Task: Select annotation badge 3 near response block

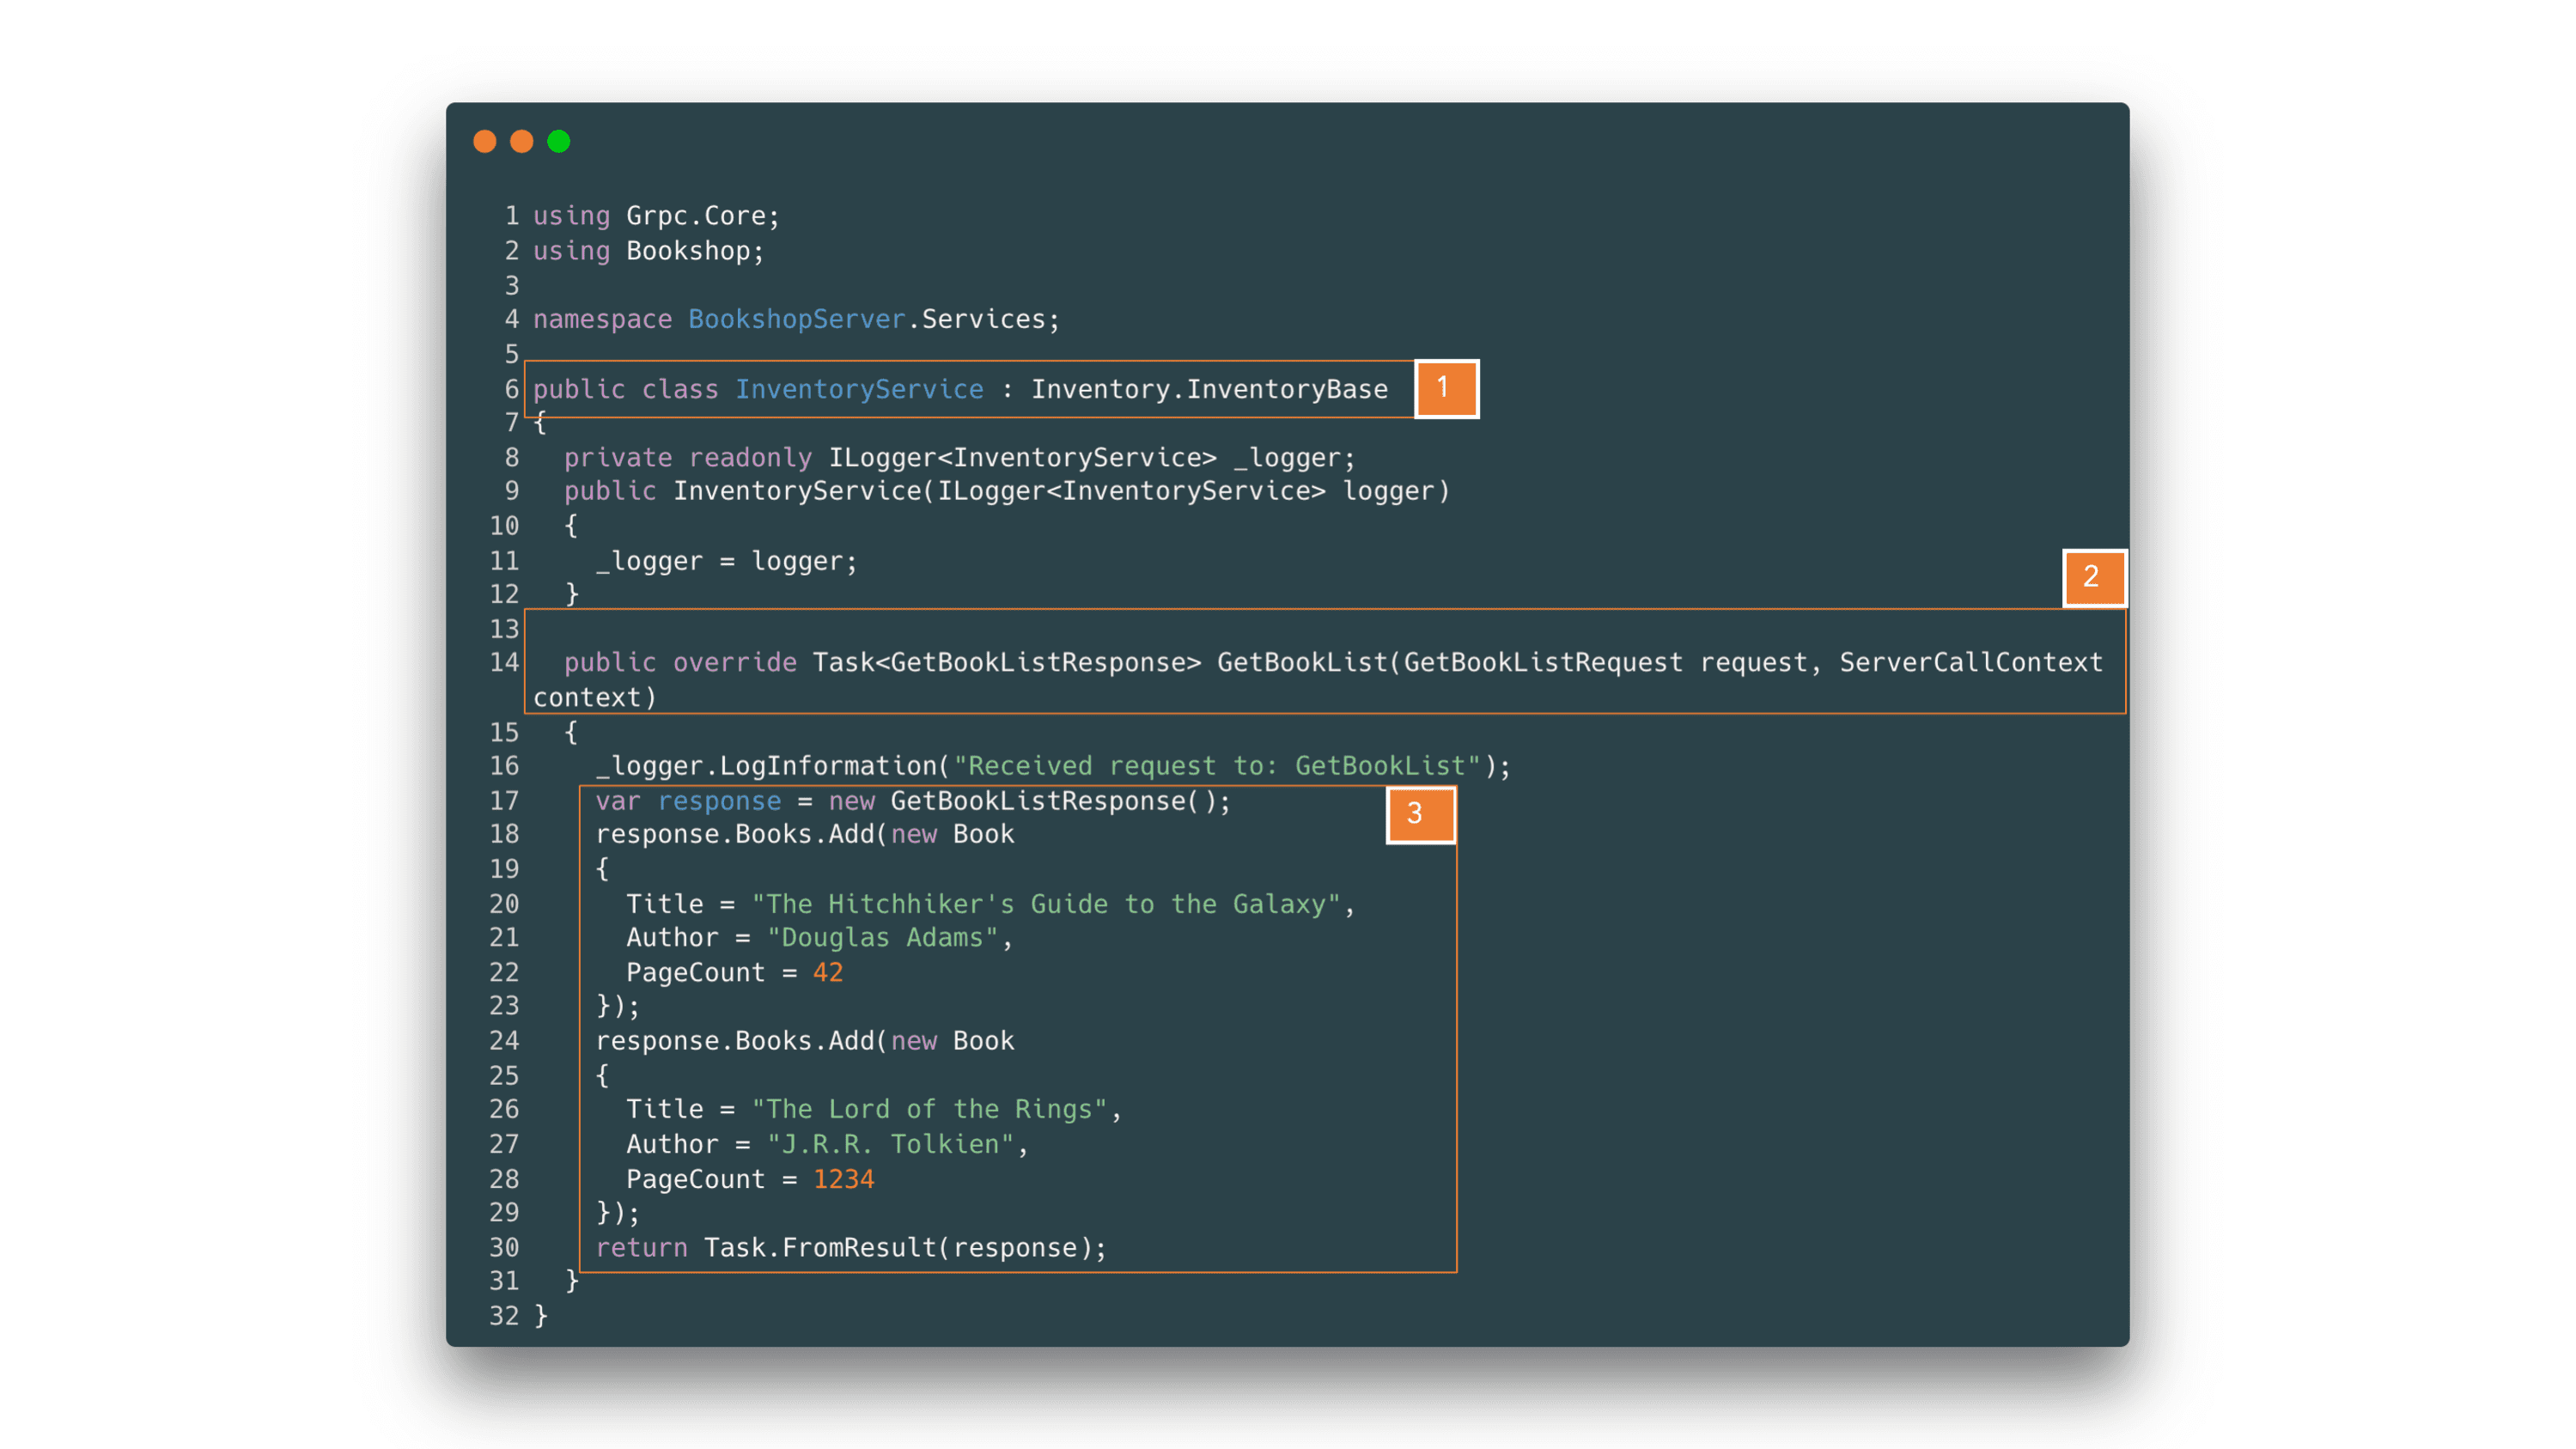Action: 1419,815
